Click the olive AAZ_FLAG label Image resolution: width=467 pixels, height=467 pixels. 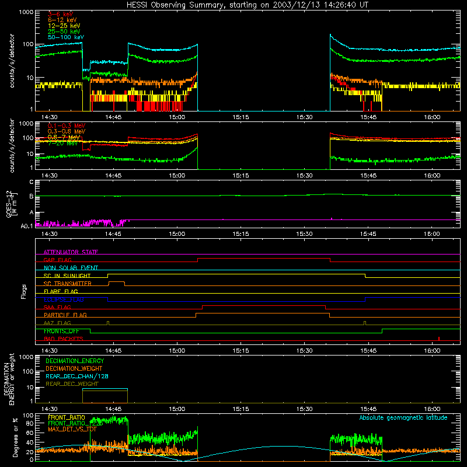[57, 323]
